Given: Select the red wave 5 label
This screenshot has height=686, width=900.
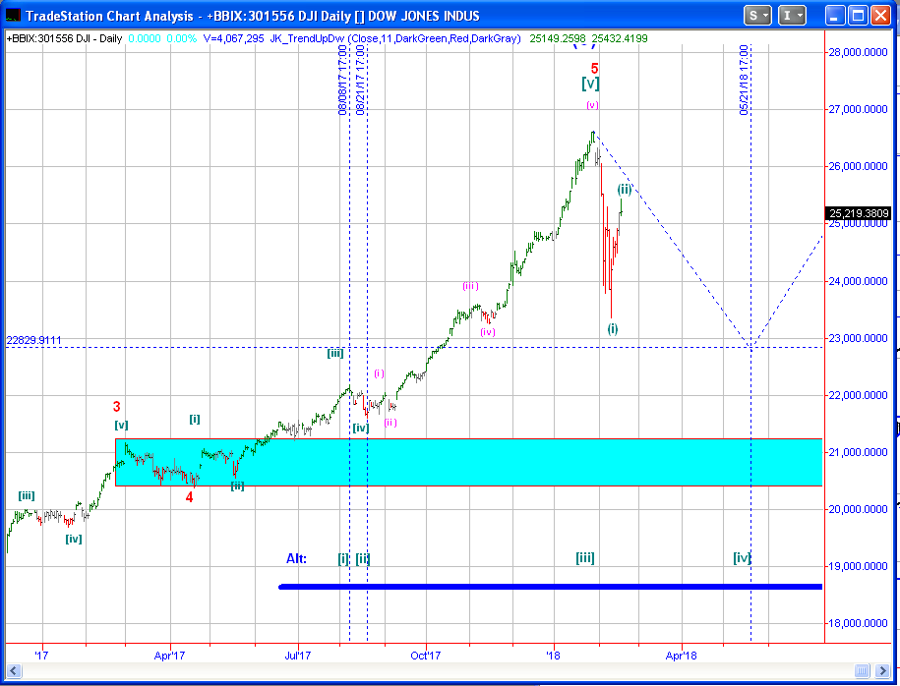Looking at the screenshot, I should (595, 68).
